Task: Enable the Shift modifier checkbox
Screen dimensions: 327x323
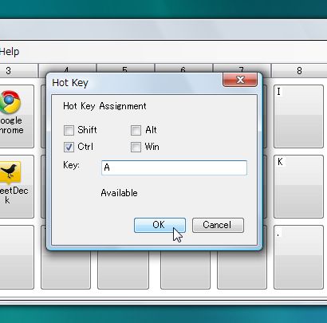Action: pos(69,130)
